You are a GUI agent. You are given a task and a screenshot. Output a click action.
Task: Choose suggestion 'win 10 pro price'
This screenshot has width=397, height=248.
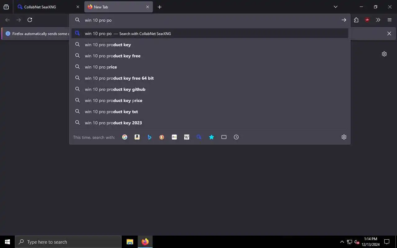210,67
